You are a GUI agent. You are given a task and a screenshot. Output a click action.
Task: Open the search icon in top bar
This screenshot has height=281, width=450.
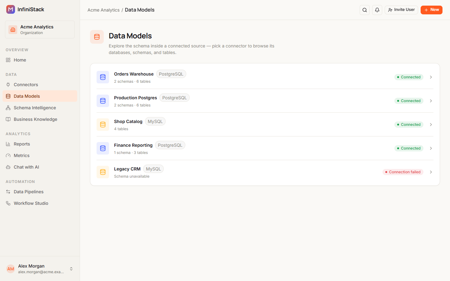(365, 10)
